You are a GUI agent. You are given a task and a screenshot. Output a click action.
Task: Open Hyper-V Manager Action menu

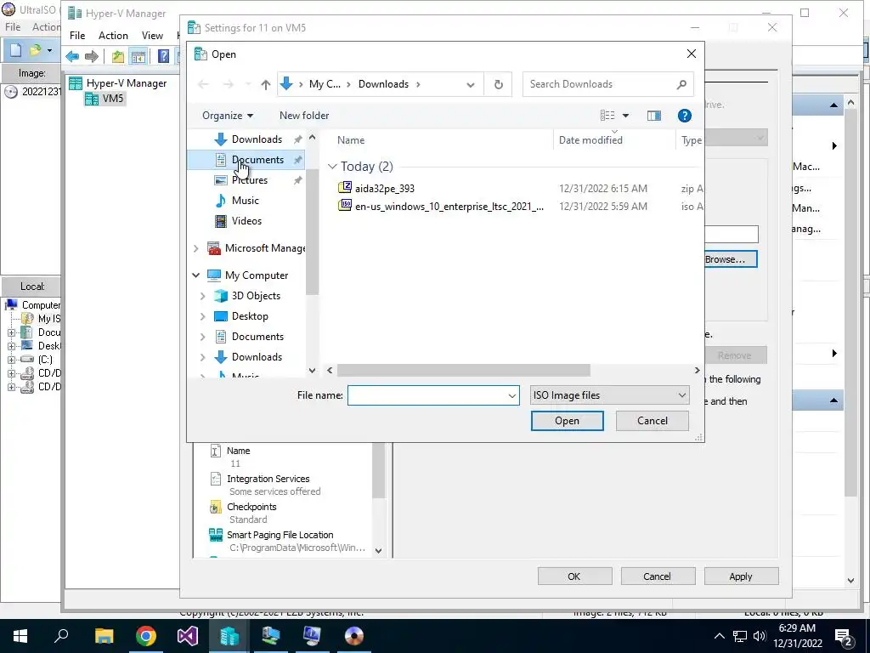click(113, 36)
